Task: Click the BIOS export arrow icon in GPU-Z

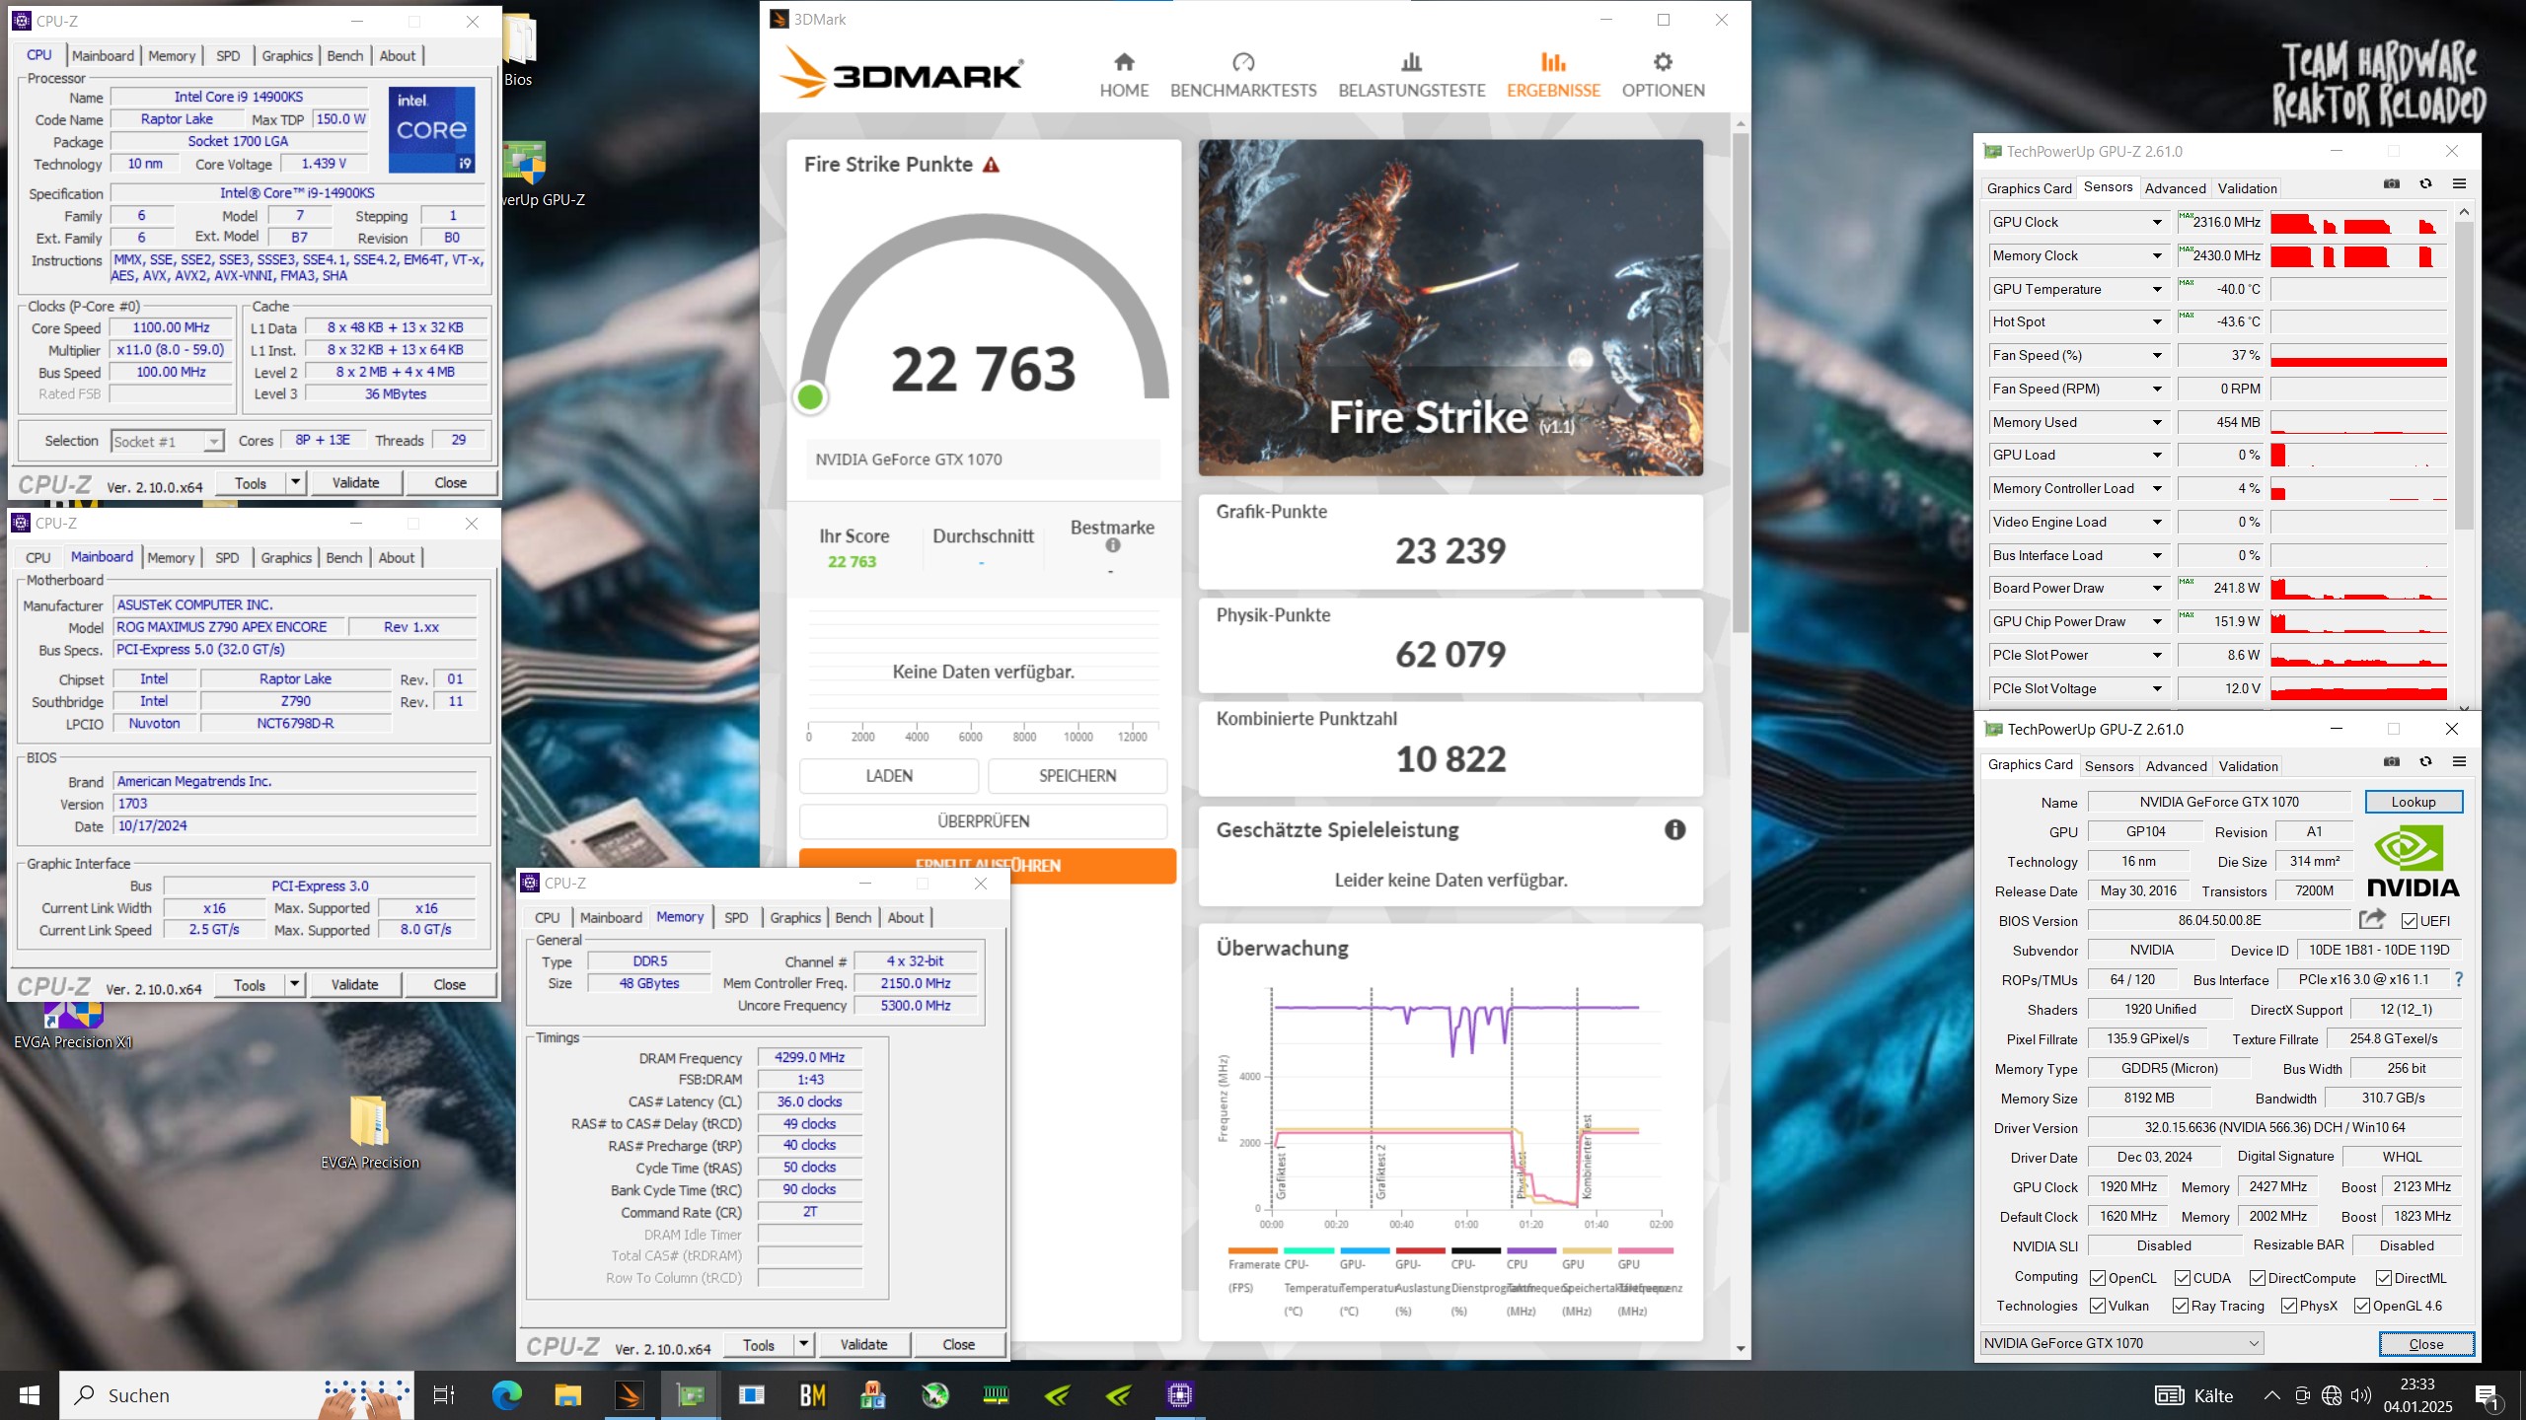Action: coord(2372,919)
